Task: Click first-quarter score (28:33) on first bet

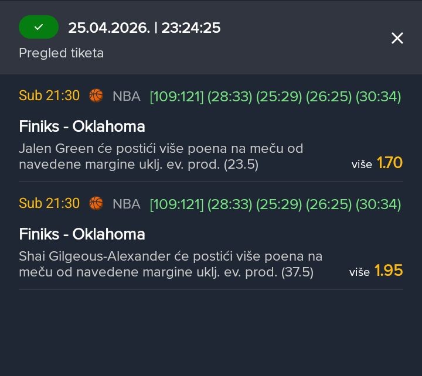Action: point(228,97)
